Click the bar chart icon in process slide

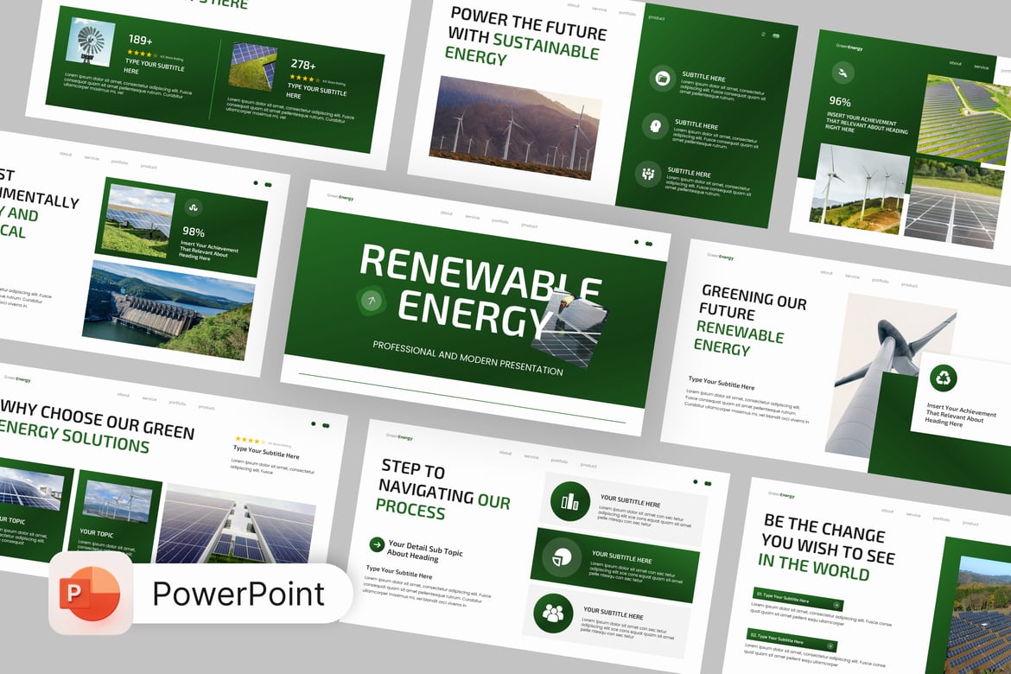[x=570, y=501]
